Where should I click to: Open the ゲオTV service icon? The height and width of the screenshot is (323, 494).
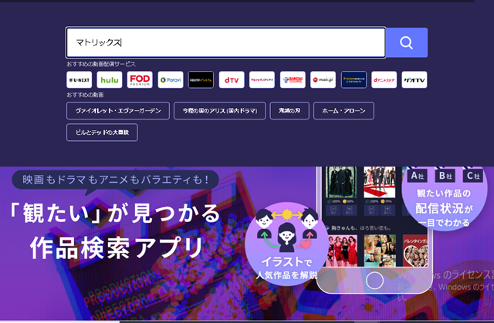coord(414,79)
